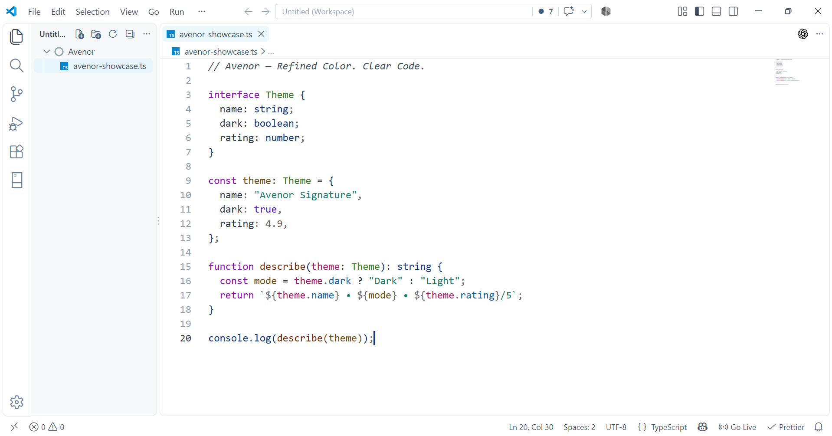Viewport: 832px width, 436px height.
Task: Open the chat icon in title bar
Action: [x=569, y=12]
